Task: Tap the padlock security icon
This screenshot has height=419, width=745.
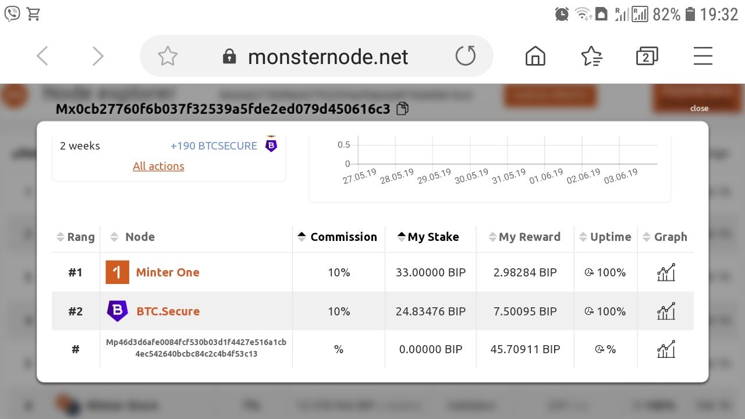Action: pyautogui.click(x=229, y=56)
